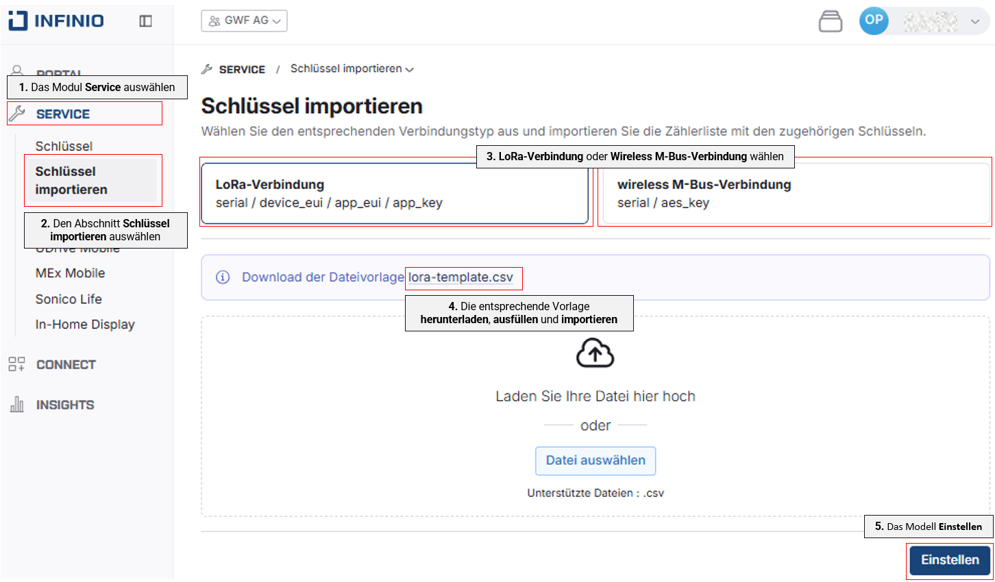Click the cloud upload icon
This screenshot has width=995, height=582.
click(x=595, y=353)
